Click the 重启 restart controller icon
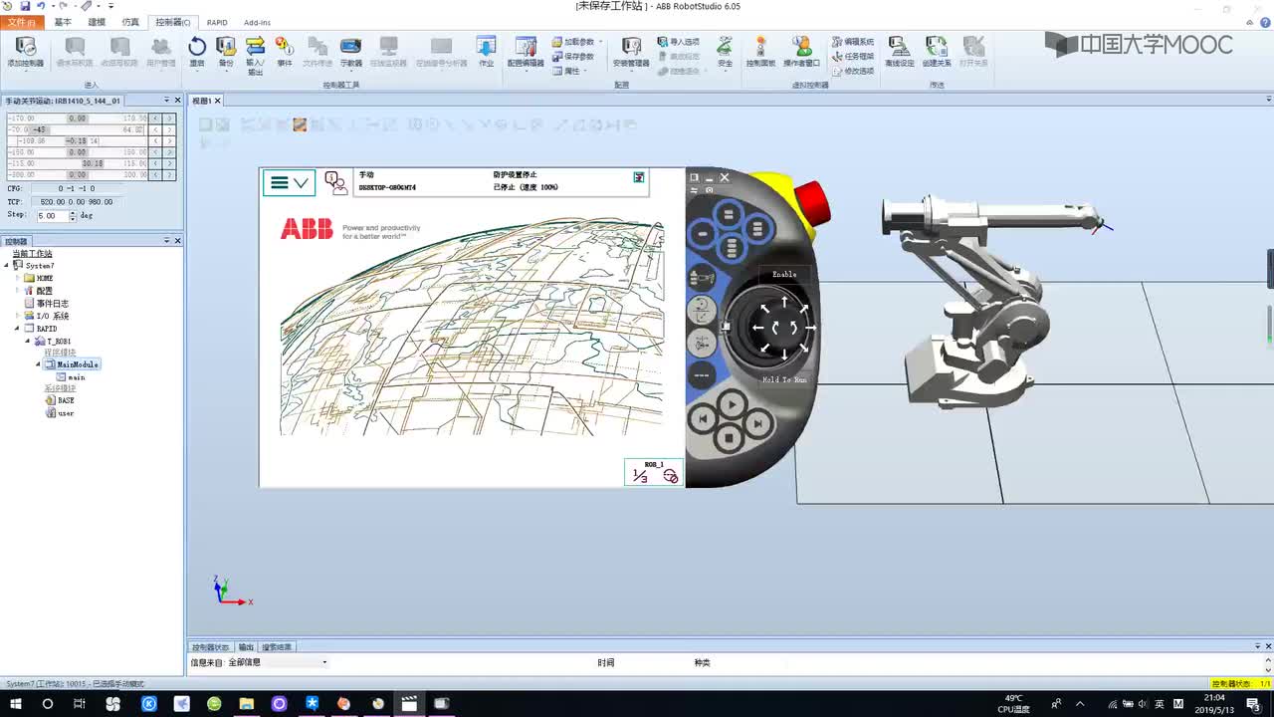 pyautogui.click(x=197, y=52)
